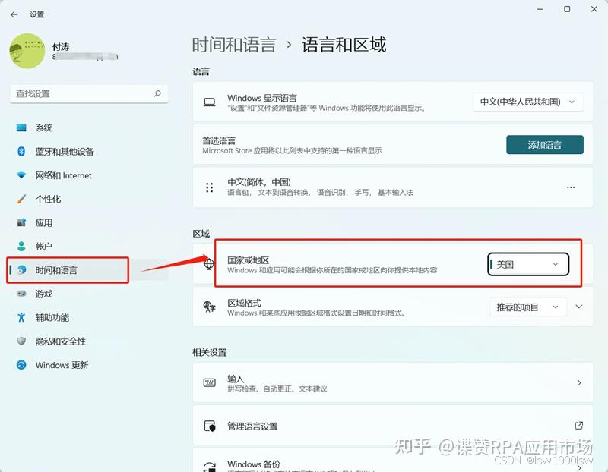Expand the 区域格式 row chevron
The image size is (608, 472).
click(579, 307)
